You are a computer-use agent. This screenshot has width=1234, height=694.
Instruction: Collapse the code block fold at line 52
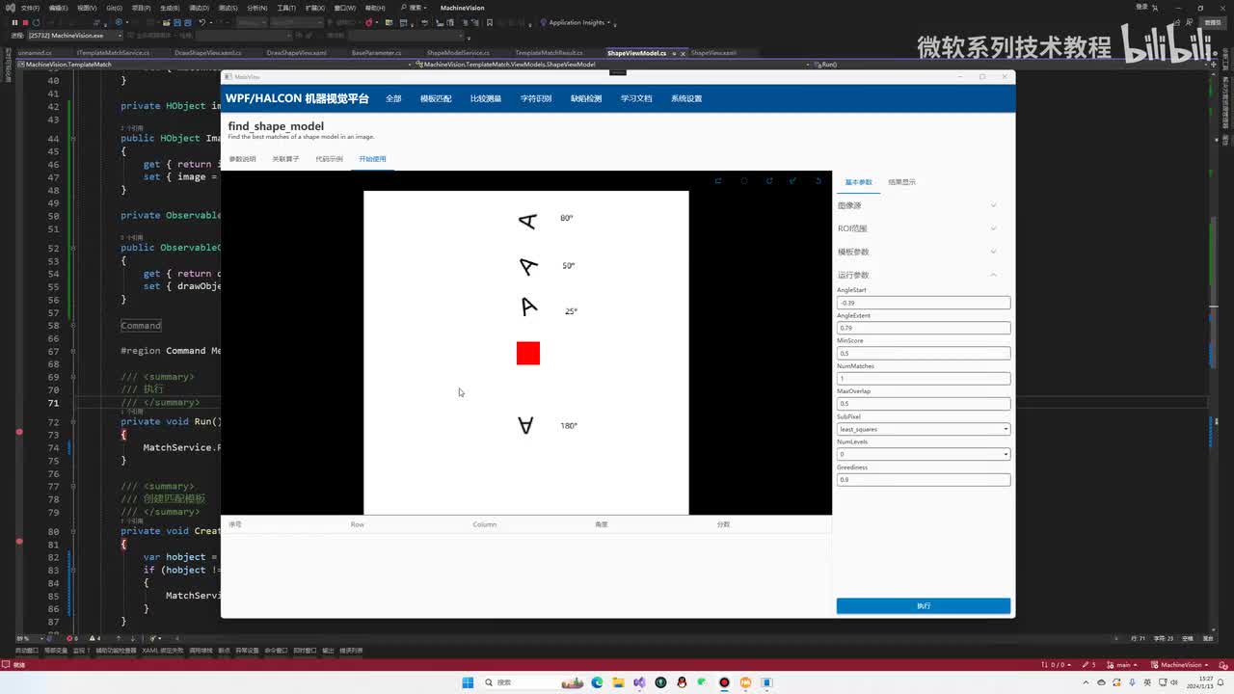73,248
